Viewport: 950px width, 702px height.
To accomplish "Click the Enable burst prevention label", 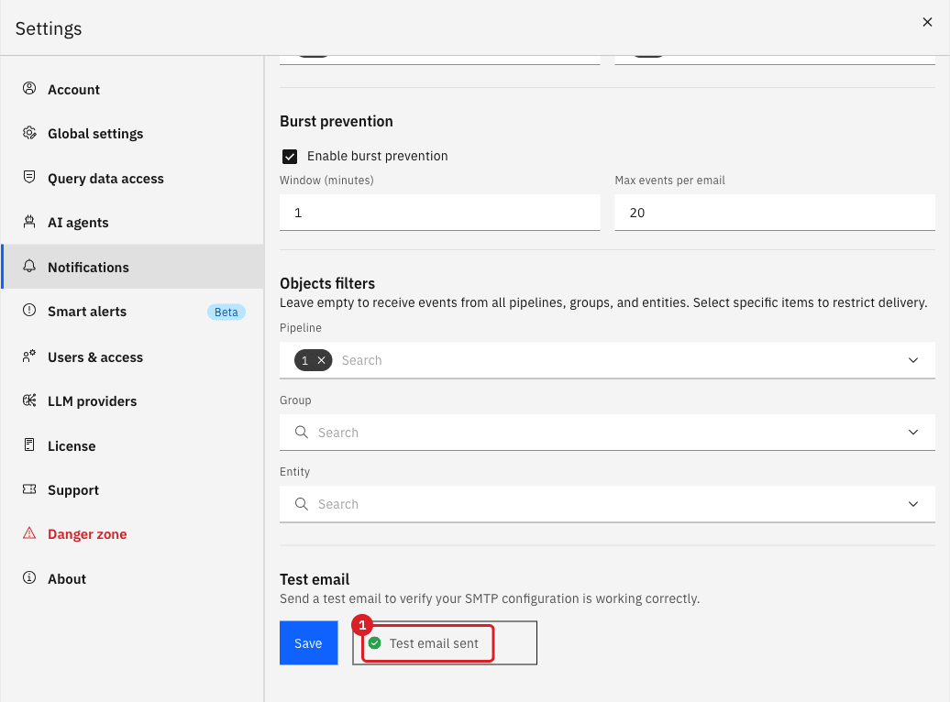I will coord(378,157).
